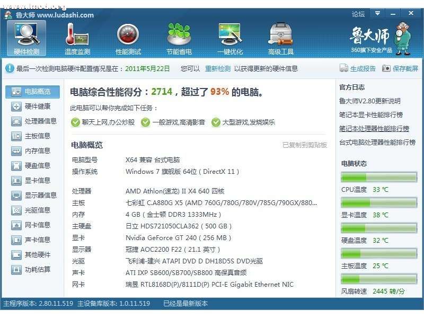Open 节能省电 power saving tool
This screenshot has width=424, height=318.
click(178, 37)
